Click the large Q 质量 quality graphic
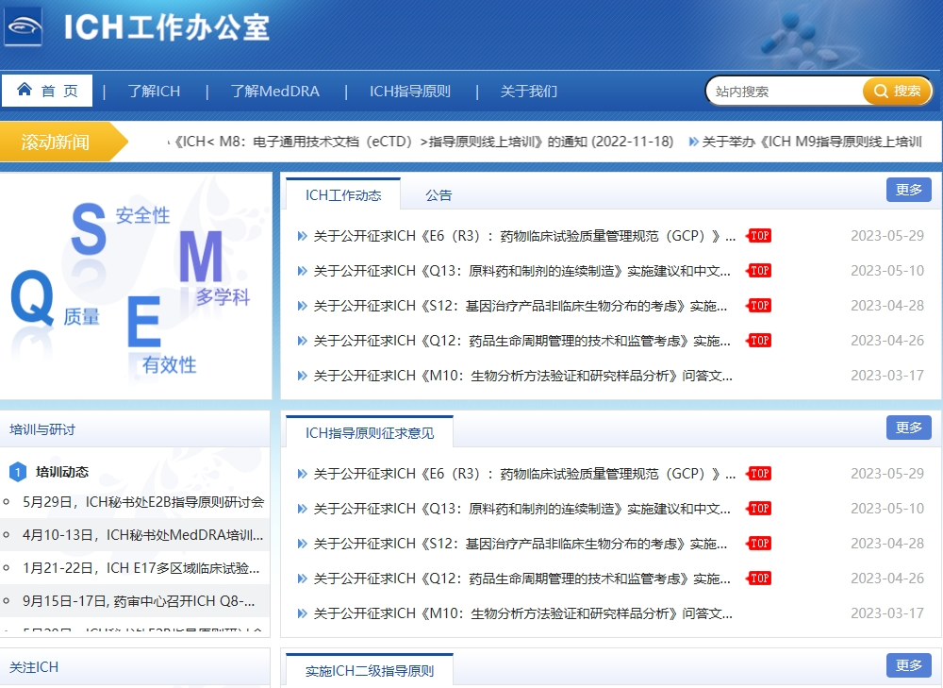This screenshot has height=688, width=943. click(33, 298)
